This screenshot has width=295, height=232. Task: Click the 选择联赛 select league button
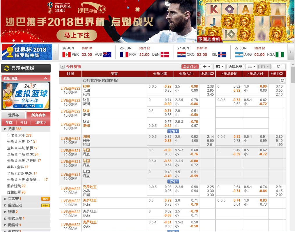pyautogui.click(x=235, y=67)
